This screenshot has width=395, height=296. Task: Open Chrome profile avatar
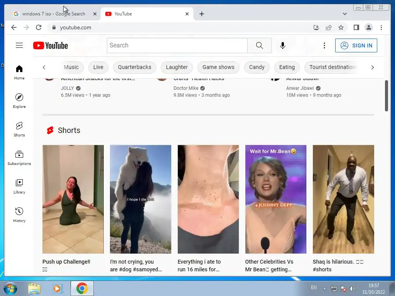coord(368,27)
